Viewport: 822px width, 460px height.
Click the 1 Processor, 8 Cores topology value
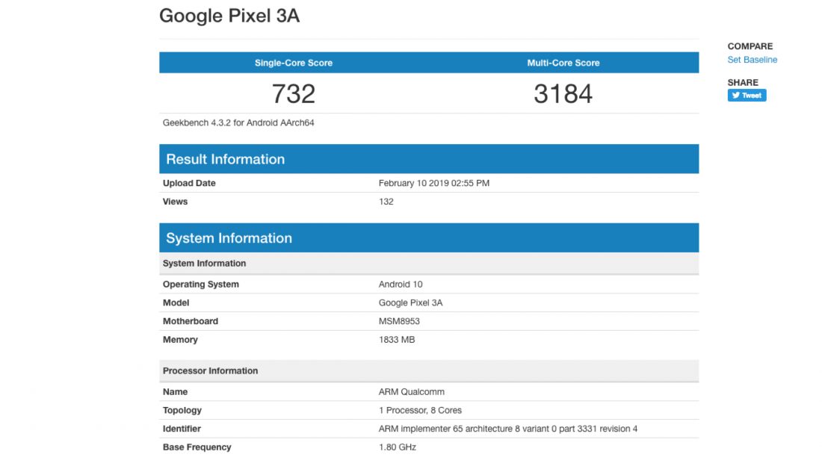420,411
